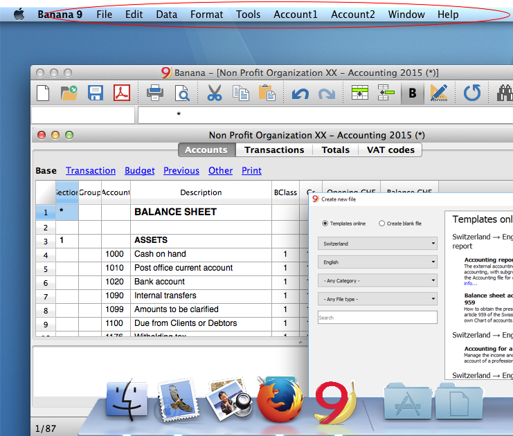Click the template Search field
The image size is (513, 436).
click(377, 318)
